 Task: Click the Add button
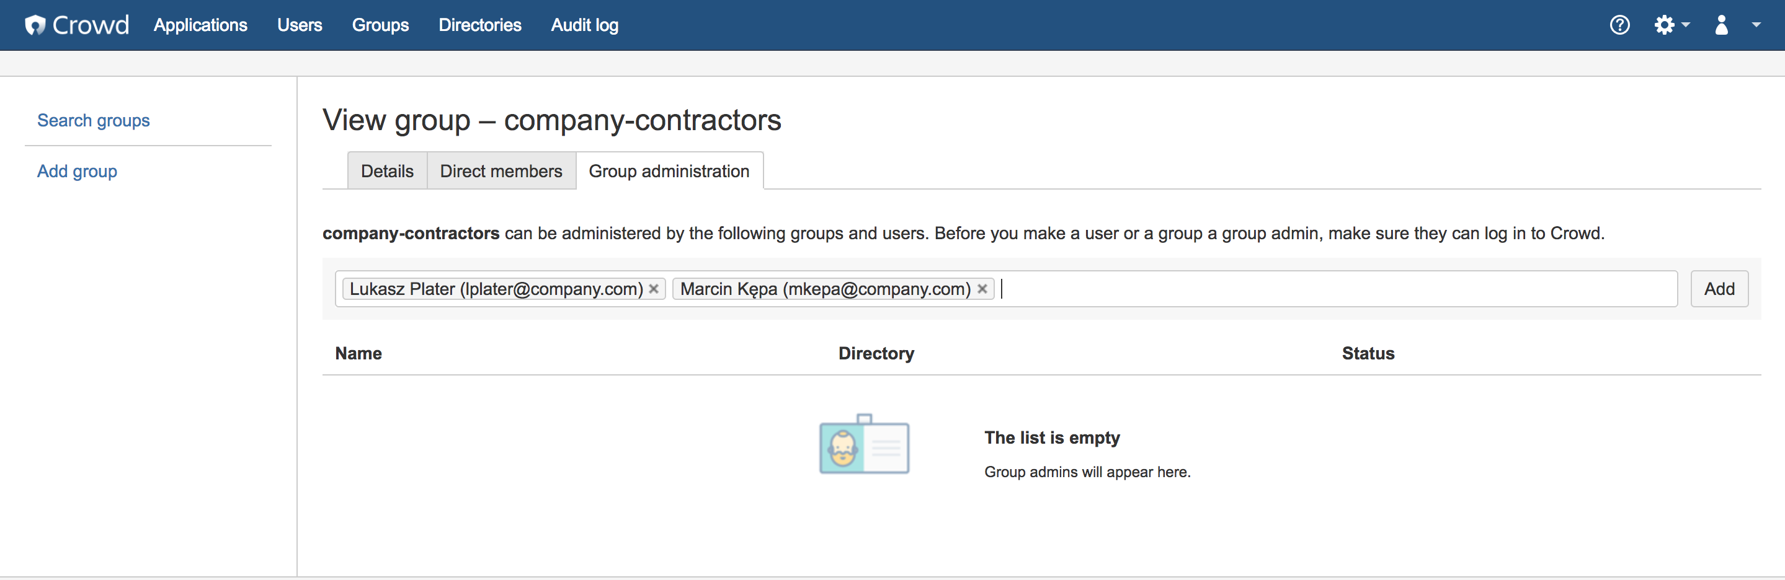point(1719,289)
